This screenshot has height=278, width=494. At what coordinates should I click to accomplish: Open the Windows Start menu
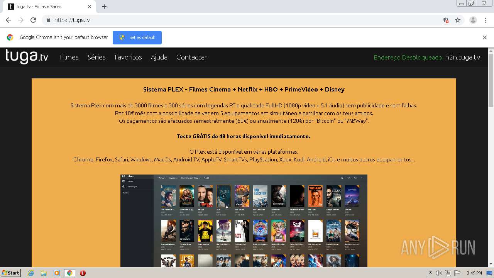(x=11, y=273)
